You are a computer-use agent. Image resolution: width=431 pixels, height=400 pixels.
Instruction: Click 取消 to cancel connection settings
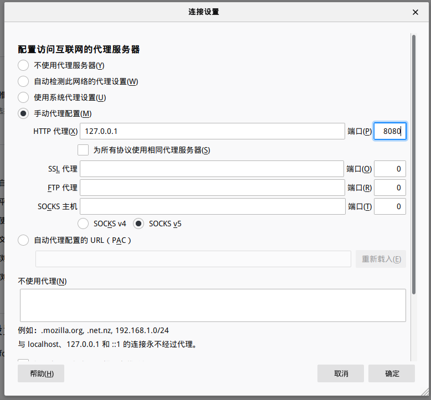[341, 373]
